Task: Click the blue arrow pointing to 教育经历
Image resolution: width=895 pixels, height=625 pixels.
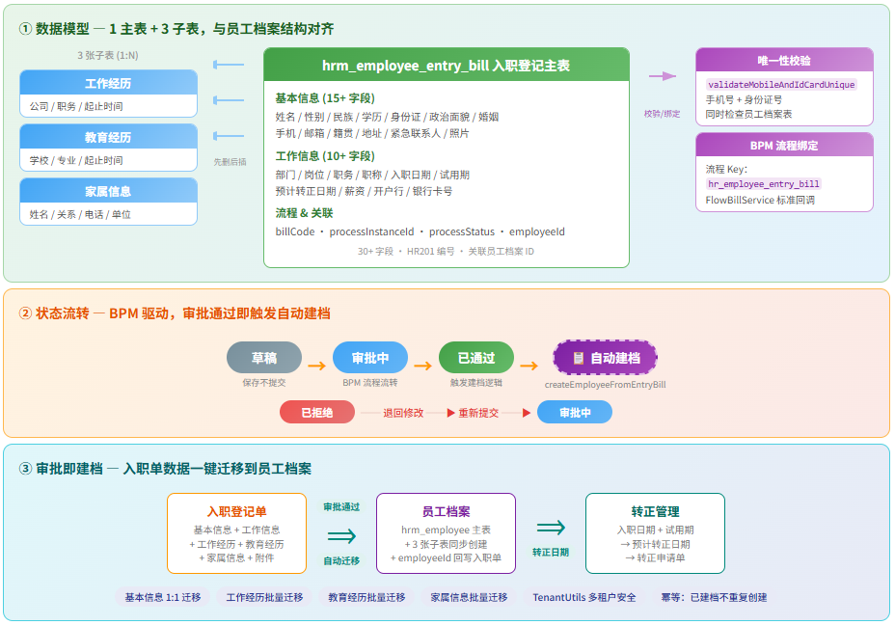Action: [229, 99]
